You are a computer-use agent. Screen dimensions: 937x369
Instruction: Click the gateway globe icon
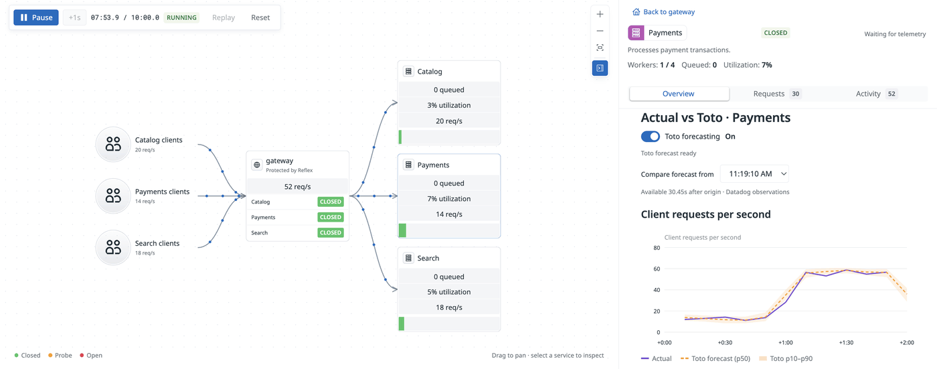click(257, 165)
